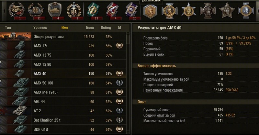
Task: Click the AMX 40 mastery badge
Action: pyautogui.click(x=119, y=73)
